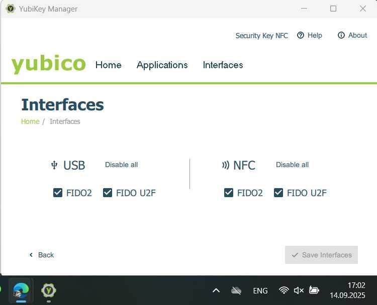Click YubiKey Manager taskbar icon
Image resolution: width=377 pixels, height=305 pixels.
(49, 290)
